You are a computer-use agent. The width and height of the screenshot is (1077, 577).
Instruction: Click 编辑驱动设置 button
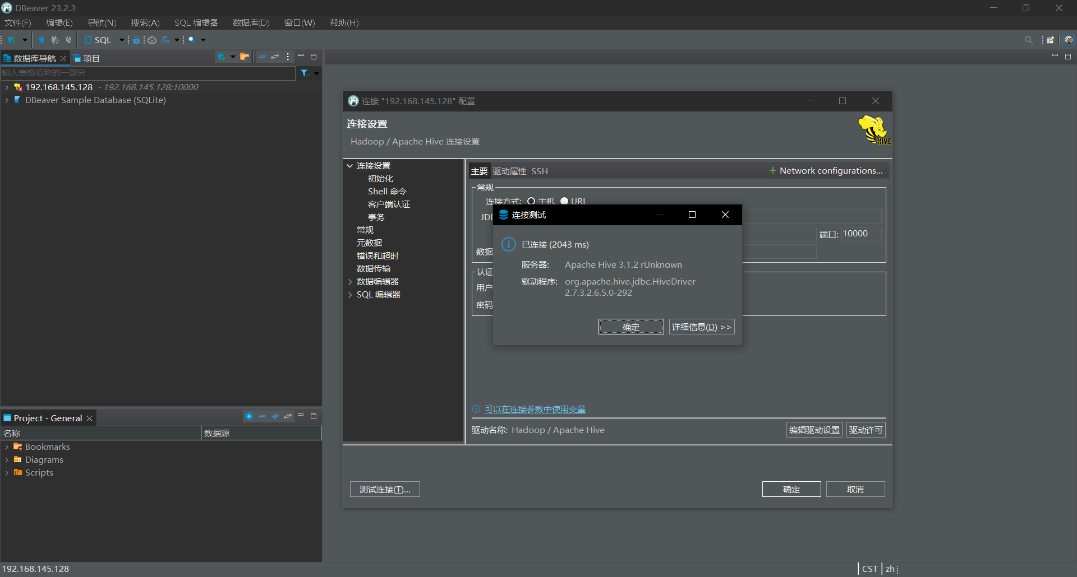(814, 430)
